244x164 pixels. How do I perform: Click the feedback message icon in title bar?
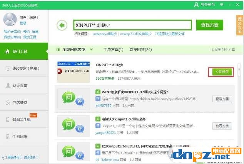click(x=222, y=5)
